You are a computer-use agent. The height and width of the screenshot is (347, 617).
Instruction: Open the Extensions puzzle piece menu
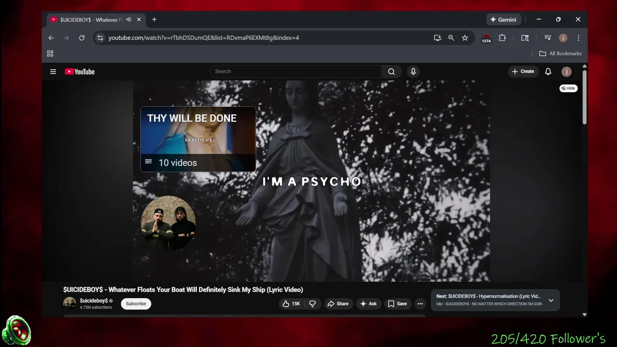click(502, 38)
